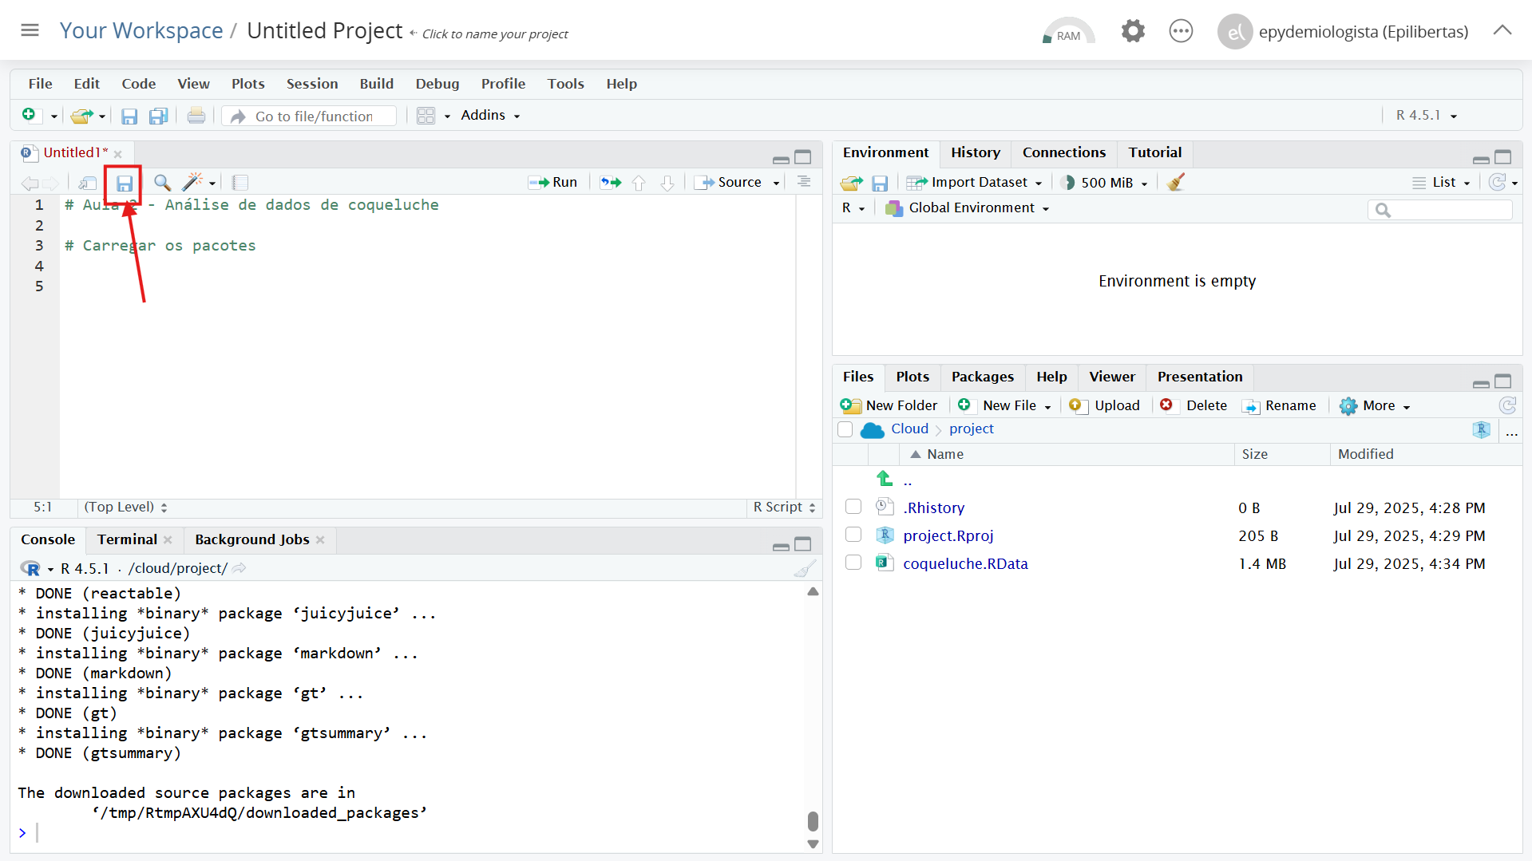The width and height of the screenshot is (1532, 861).
Task: Click the print icon in main toolbar
Action: pos(196,117)
